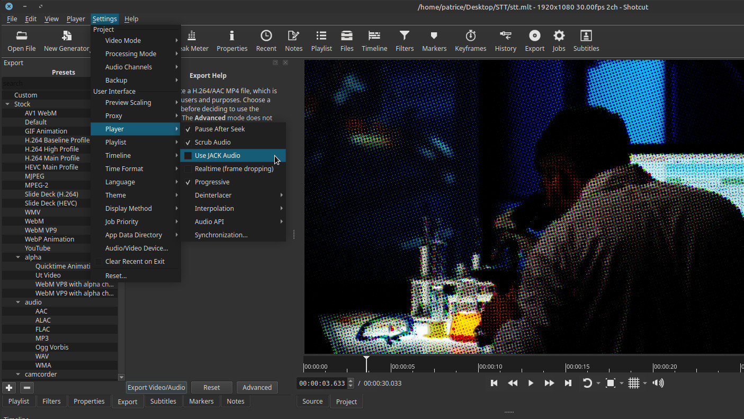Click the Export Video/Audio button

[157, 387]
